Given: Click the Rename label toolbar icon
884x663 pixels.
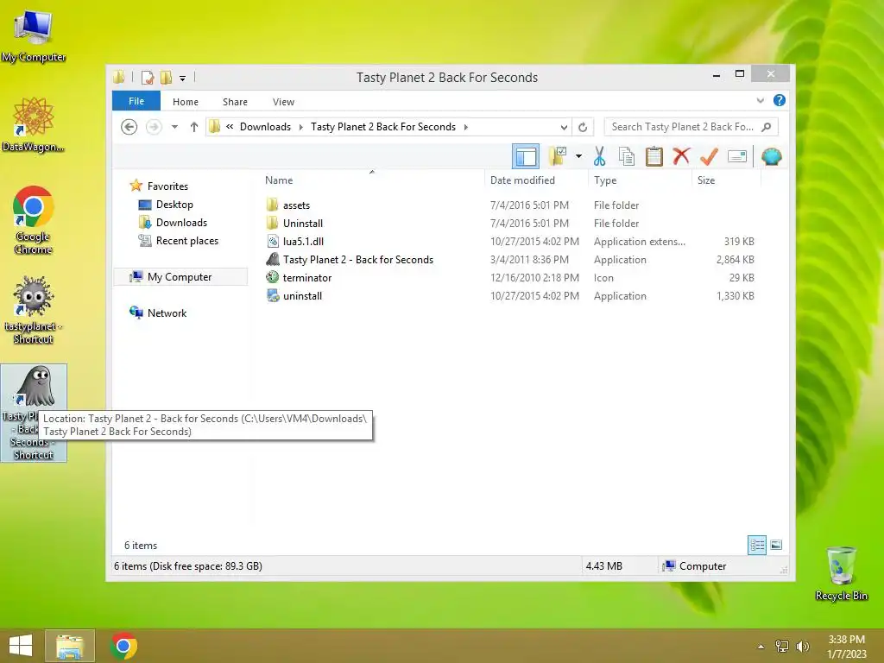Looking at the screenshot, I should (x=737, y=156).
